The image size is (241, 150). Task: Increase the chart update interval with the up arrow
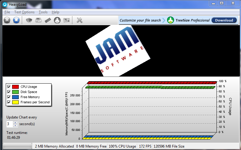(15, 122)
